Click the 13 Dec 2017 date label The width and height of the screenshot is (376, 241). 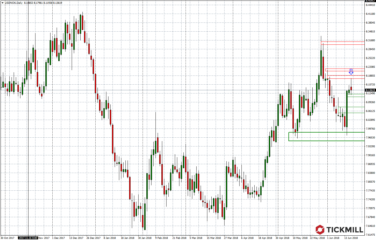76,238
